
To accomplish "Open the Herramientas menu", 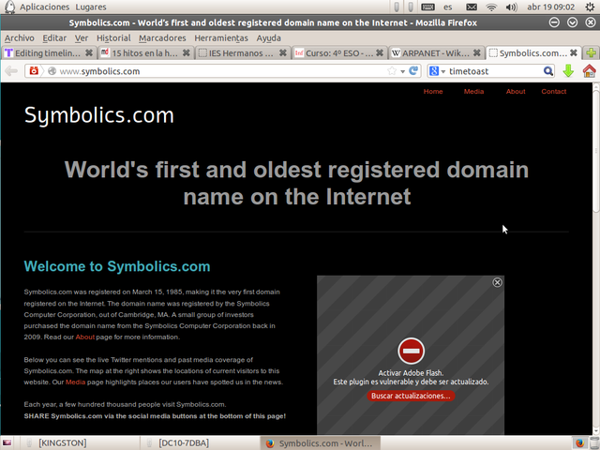I will pyautogui.click(x=221, y=37).
